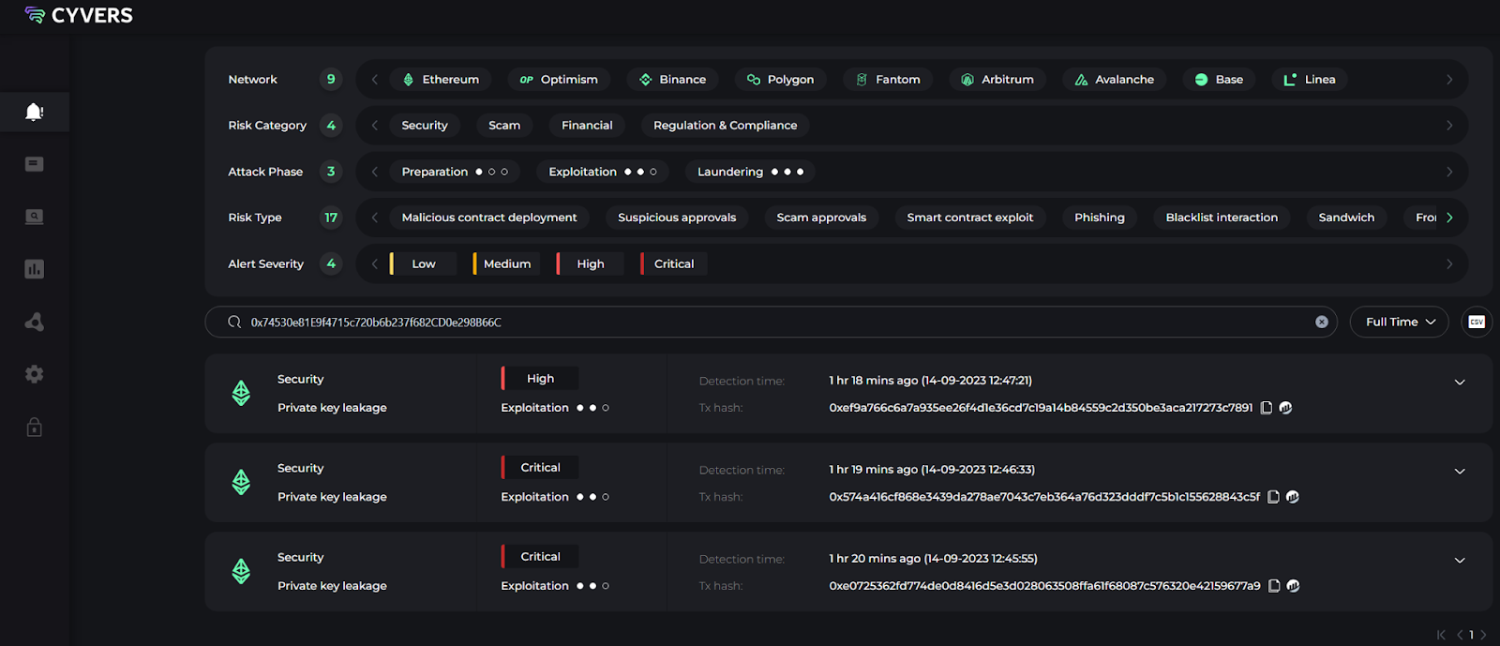Select the Scam risk category chip
This screenshot has width=1500, height=646.
point(504,126)
